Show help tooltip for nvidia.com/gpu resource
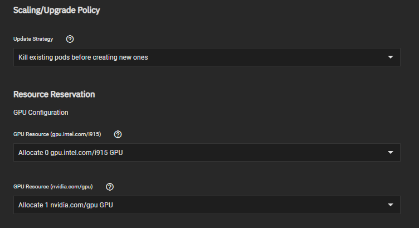Screen dimensions: 419x228 pyautogui.click(x=110, y=187)
